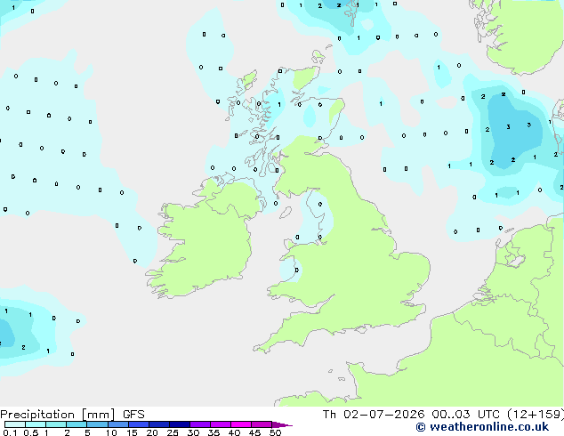Select the 5–10 mm legend swatch

click(98, 424)
